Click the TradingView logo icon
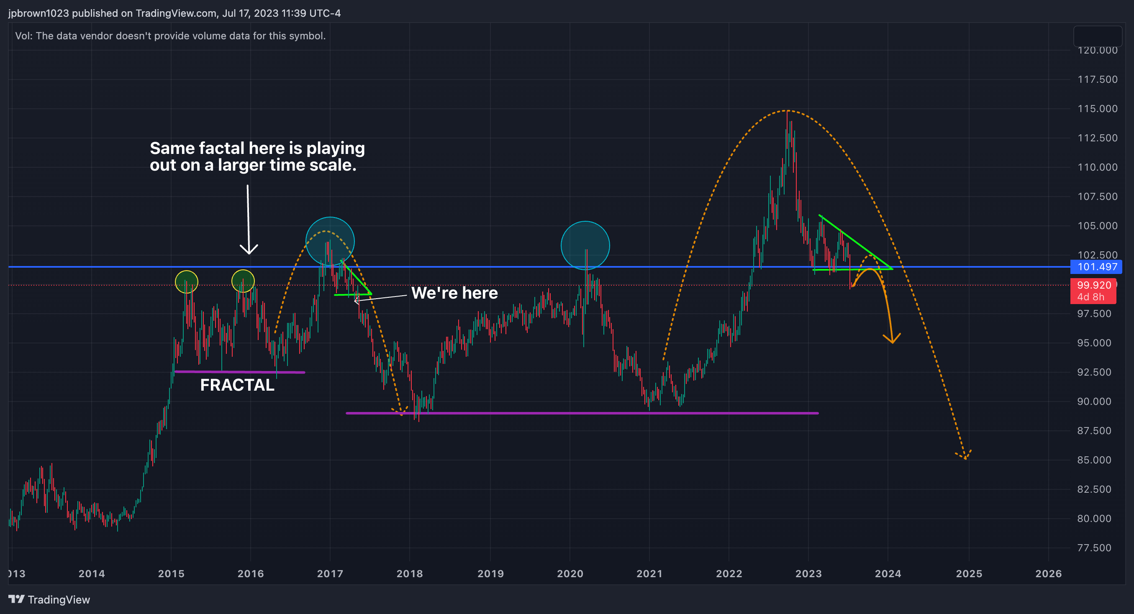 click(x=16, y=599)
